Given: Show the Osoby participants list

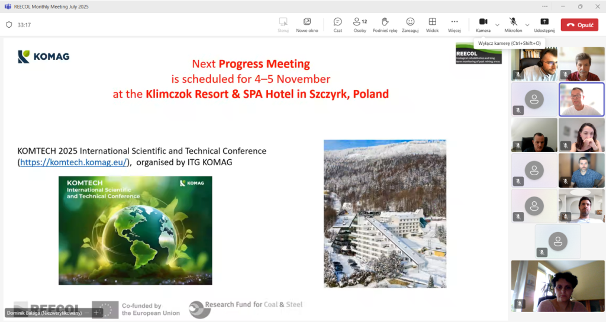Looking at the screenshot, I should (x=360, y=25).
